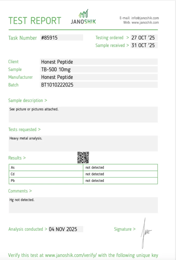Viewport: 176px width, 260px height.
Task: Select the Pb row result cell
Action: [x=120, y=181]
